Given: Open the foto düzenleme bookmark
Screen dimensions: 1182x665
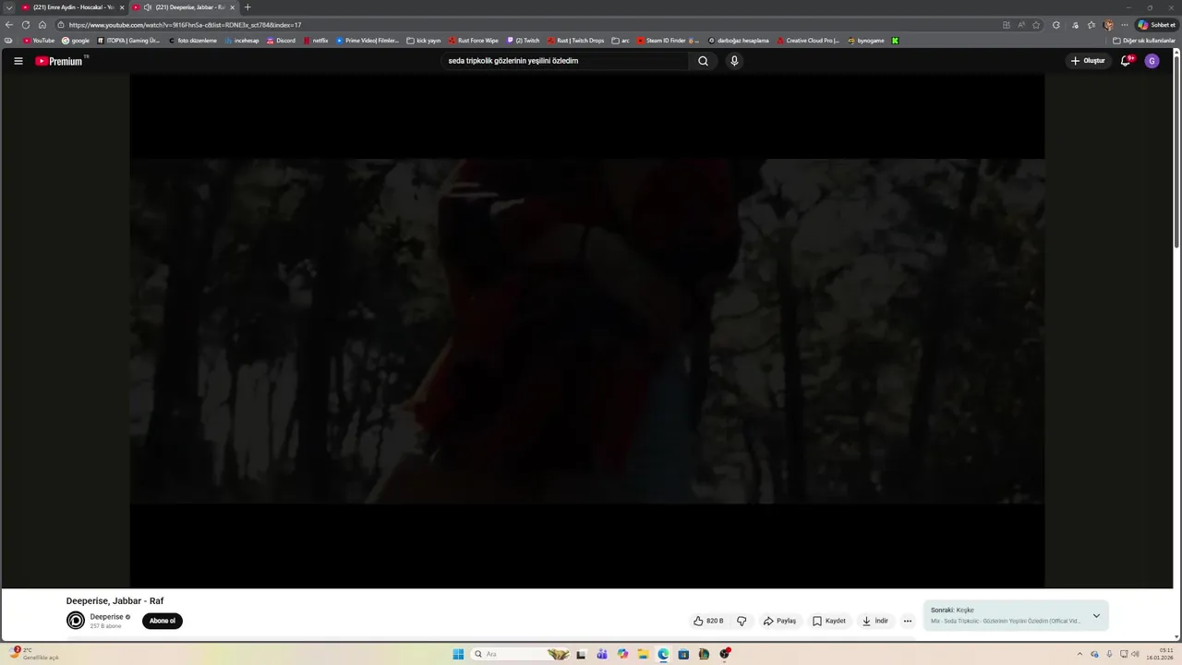Looking at the screenshot, I should [192, 41].
